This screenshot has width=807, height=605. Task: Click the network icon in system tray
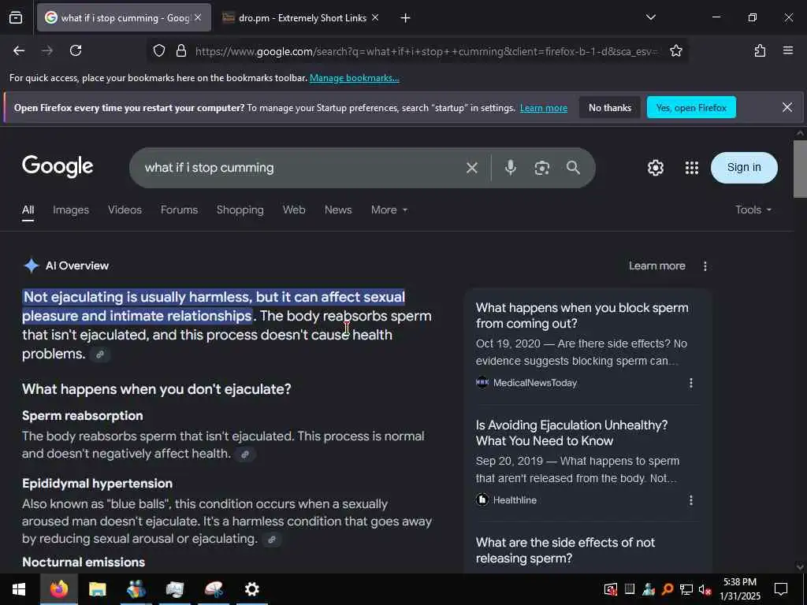point(686,589)
